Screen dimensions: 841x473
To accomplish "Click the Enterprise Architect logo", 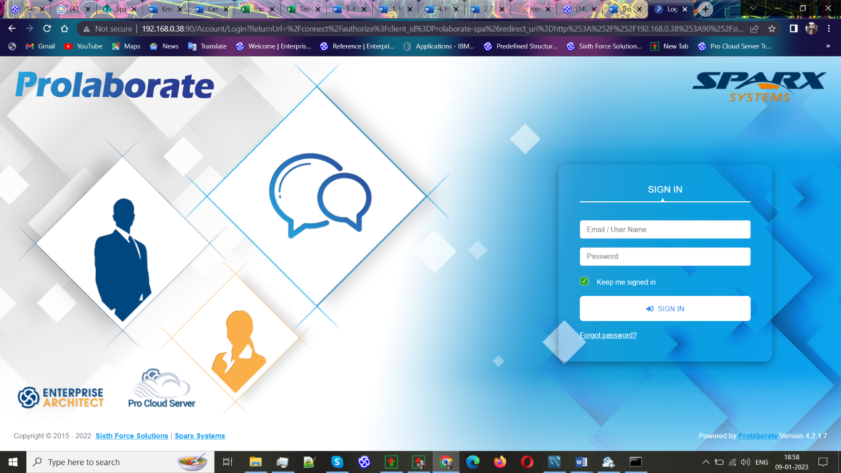I will [61, 398].
